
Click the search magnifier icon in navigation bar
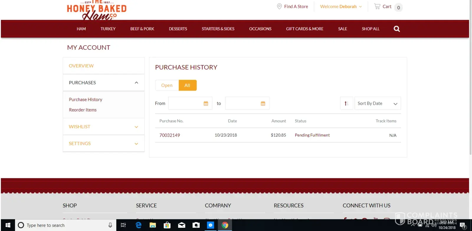[396, 29]
